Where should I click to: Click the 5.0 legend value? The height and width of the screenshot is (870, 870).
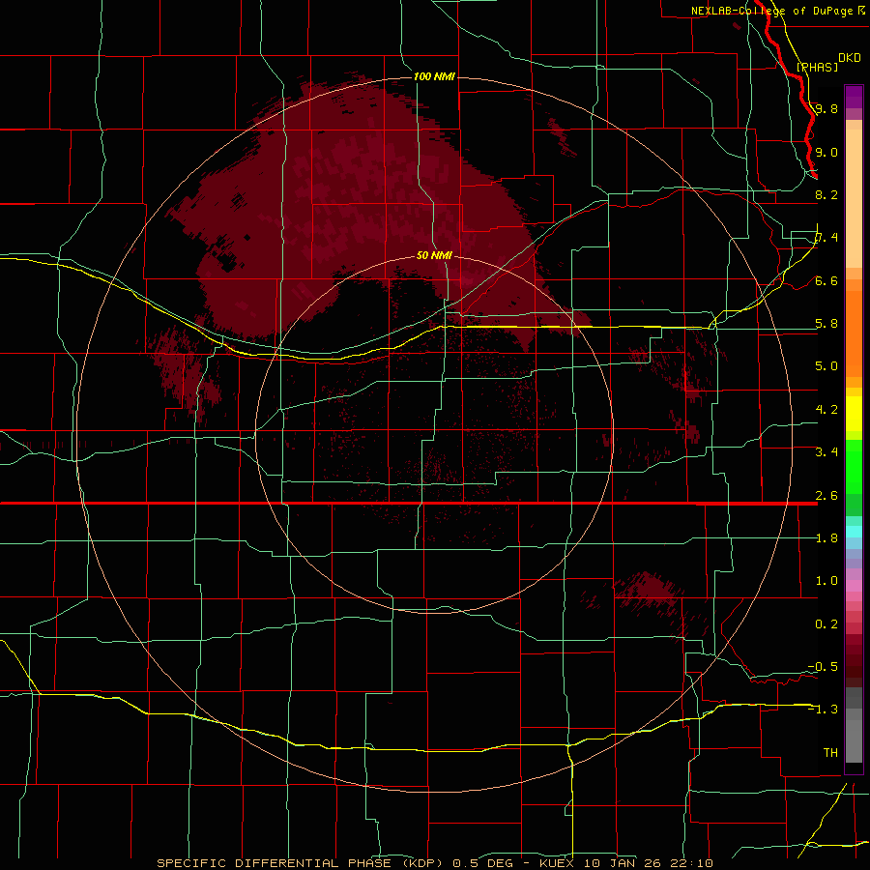pos(826,366)
